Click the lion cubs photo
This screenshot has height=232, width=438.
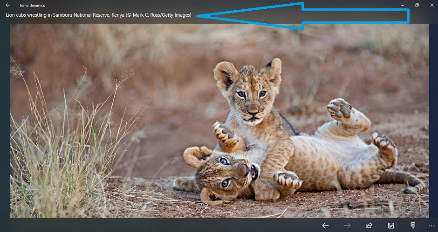[x=219, y=121]
